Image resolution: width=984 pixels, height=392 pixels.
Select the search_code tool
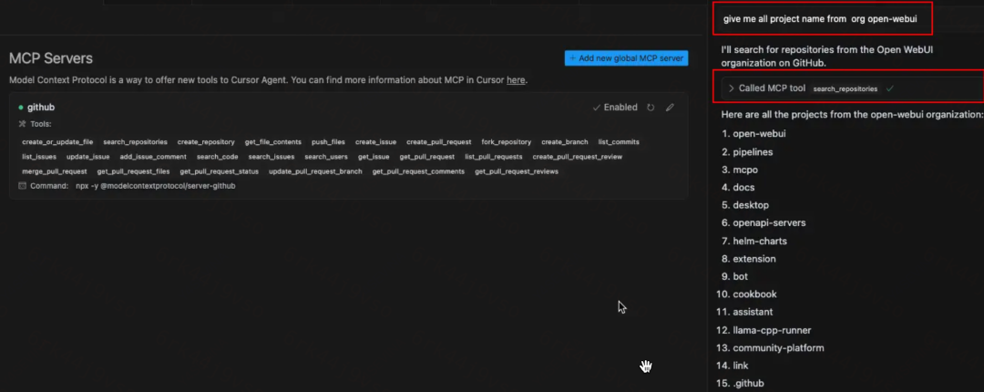(217, 157)
